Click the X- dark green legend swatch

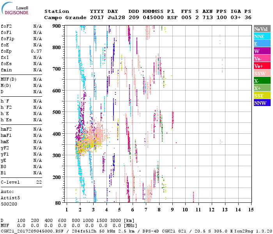click(x=262, y=81)
